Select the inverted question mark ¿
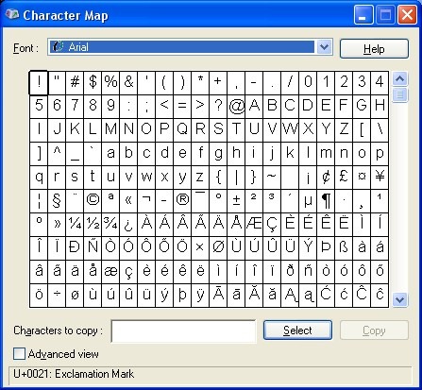This screenshot has width=422, height=390. point(128,224)
